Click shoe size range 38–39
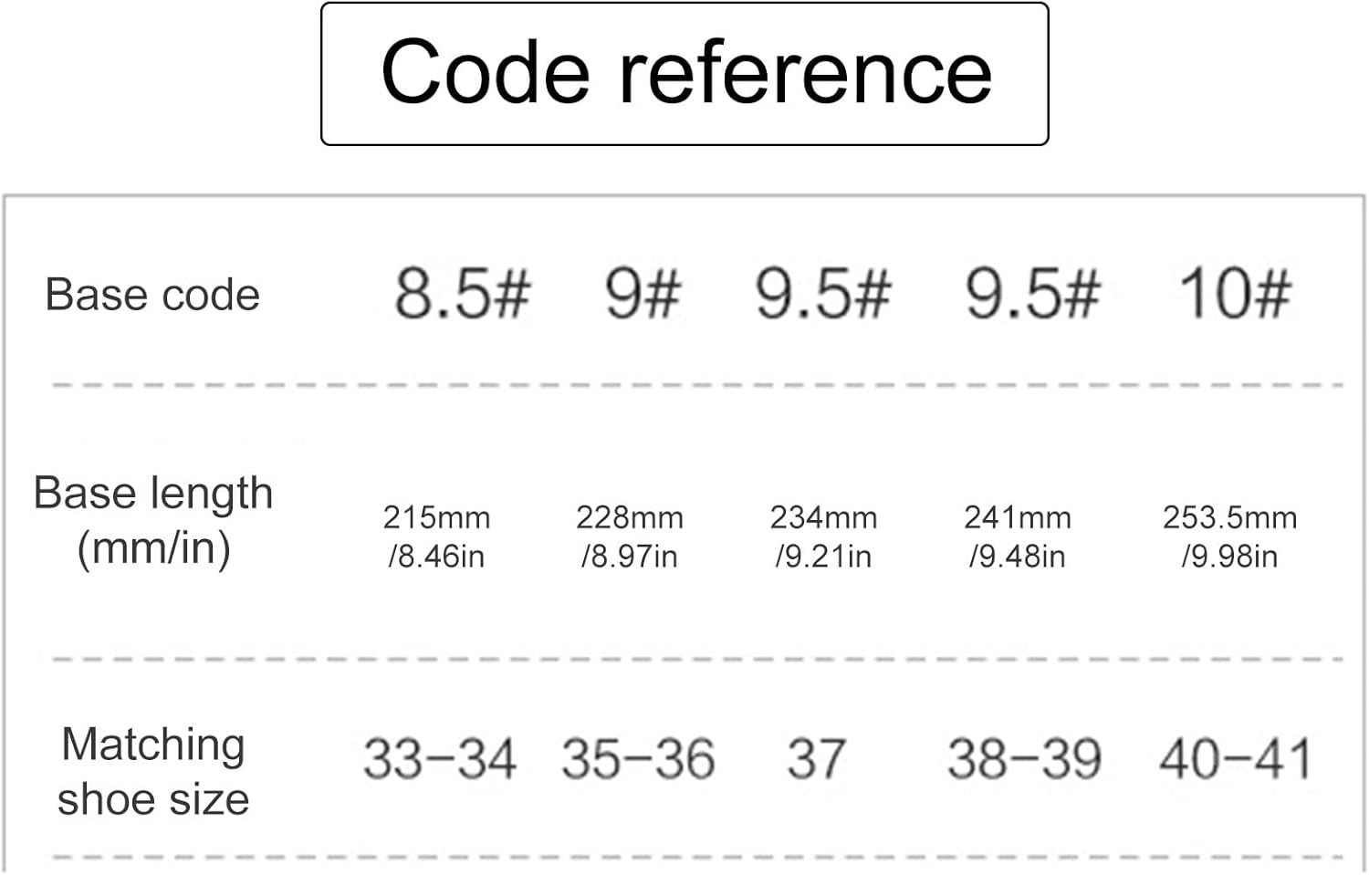1369x875 pixels. [1024, 758]
